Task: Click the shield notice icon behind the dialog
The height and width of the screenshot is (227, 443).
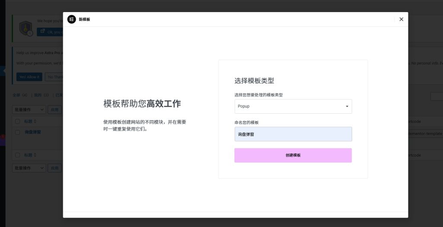Action: 26,29
